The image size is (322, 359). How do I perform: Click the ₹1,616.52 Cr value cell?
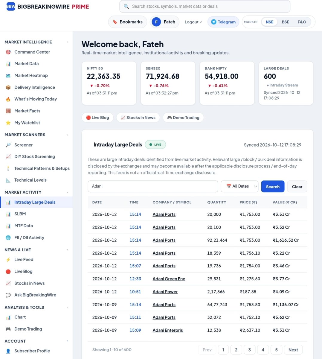tap(286, 240)
